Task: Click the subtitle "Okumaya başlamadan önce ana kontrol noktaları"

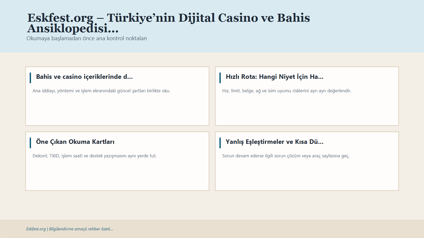Action: (87, 38)
